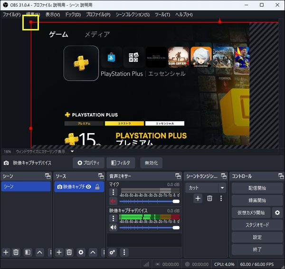This screenshot has height=269, width=285.
Task: Open the ドック(D) menu
Action: click(73, 15)
